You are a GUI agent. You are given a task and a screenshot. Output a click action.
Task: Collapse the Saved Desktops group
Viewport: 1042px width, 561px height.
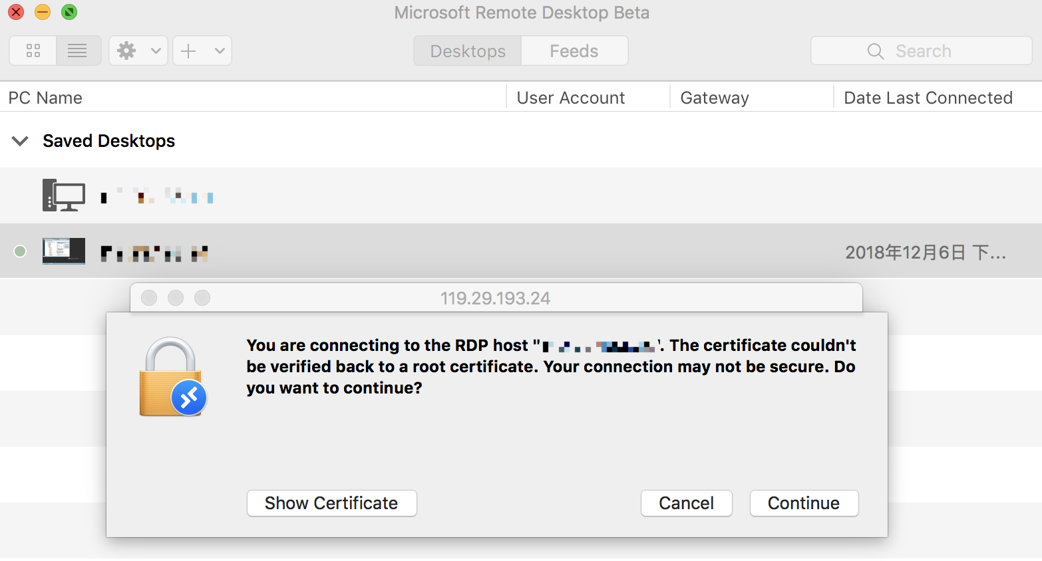pos(21,141)
